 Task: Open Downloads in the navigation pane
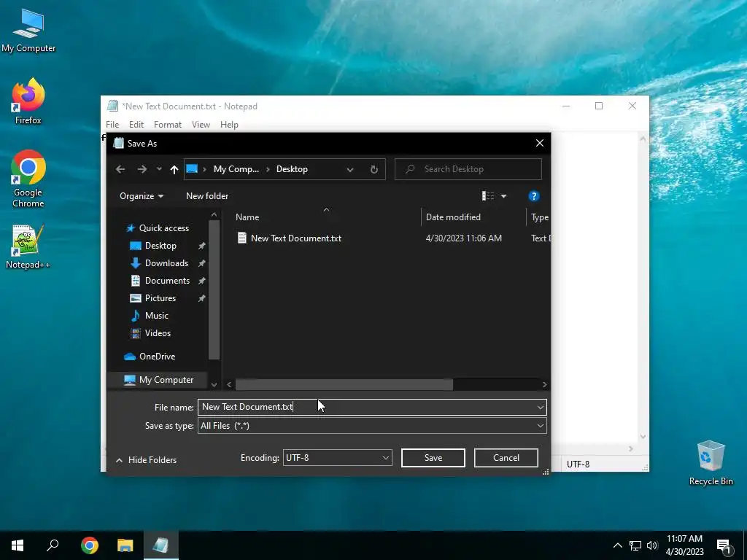click(166, 263)
